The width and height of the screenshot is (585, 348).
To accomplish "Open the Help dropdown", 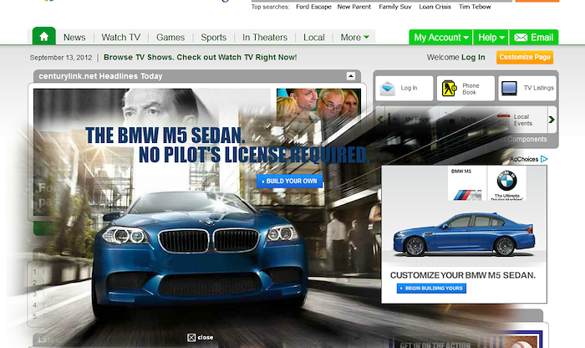I will (x=491, y=38).
